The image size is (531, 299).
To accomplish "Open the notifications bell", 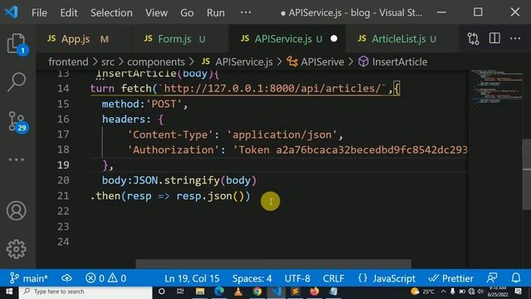I will tap(516, 278).
